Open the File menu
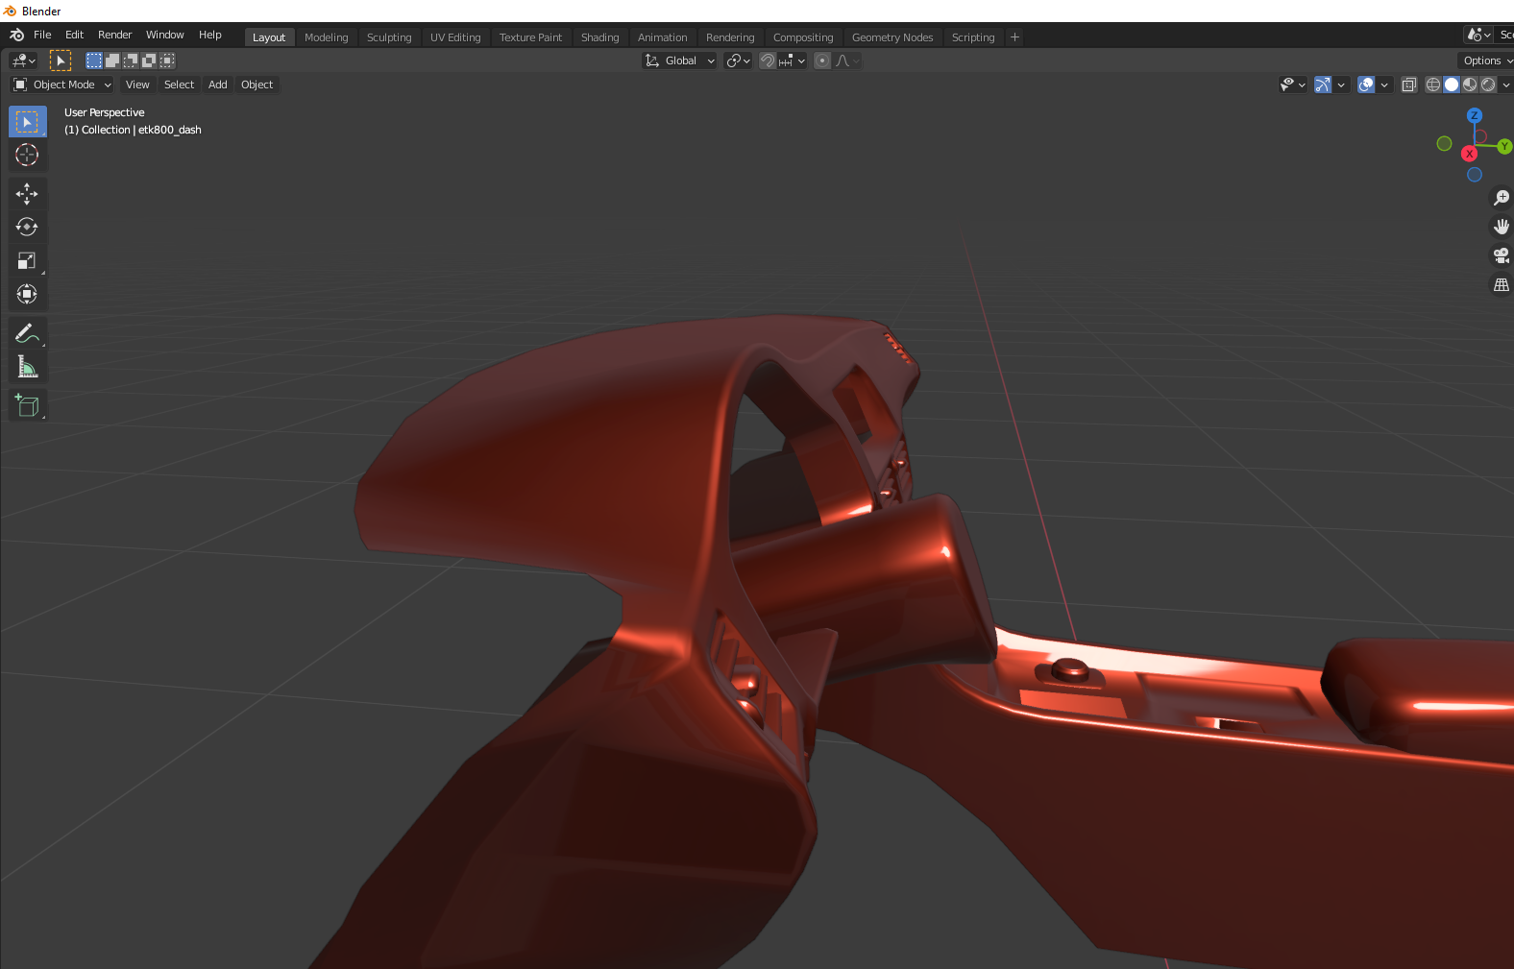Viewport: 1514px width, 969px height. pyautogui.click(x=42, y=36)
